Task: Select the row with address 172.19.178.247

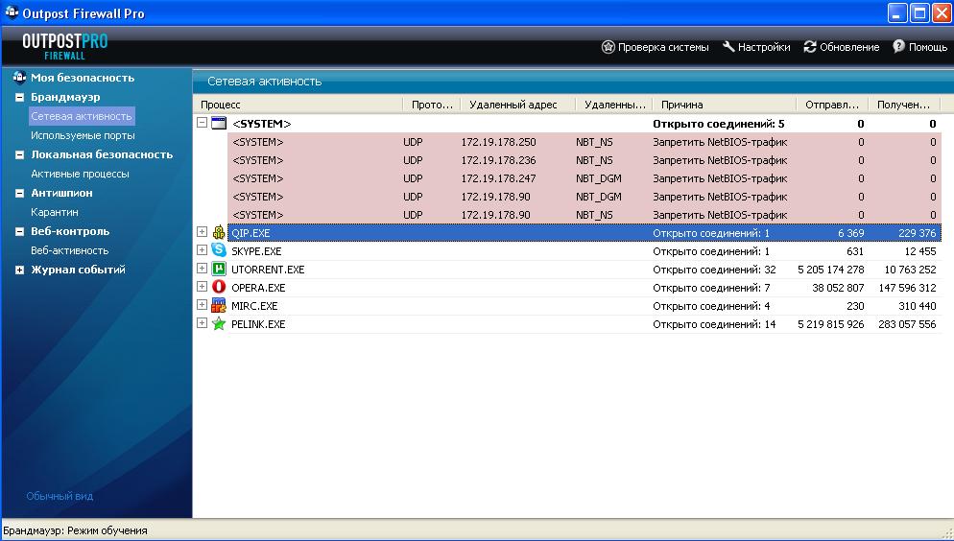Action: (x=584, y=178)
